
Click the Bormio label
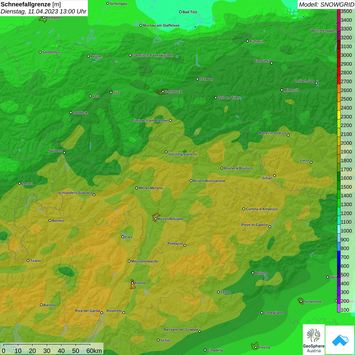[58, 221]
